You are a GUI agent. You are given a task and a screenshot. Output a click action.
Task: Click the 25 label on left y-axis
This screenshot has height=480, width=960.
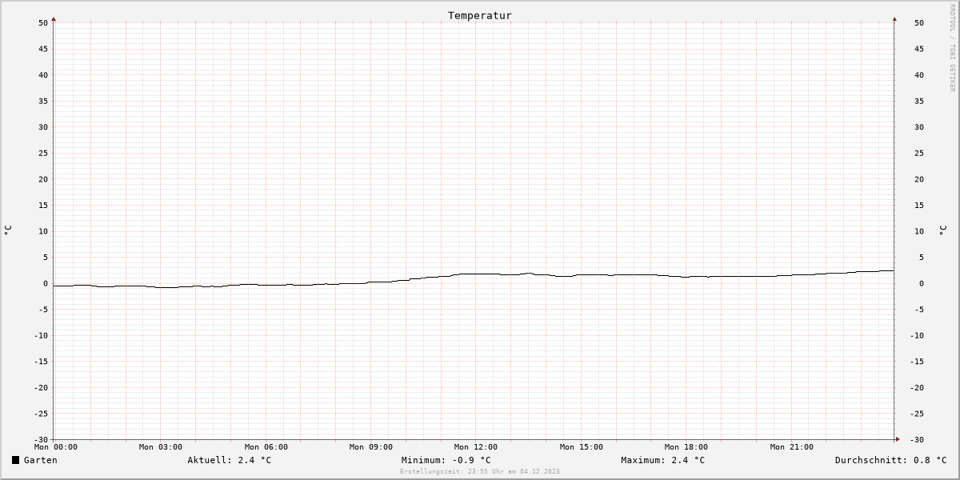(43, 153)
